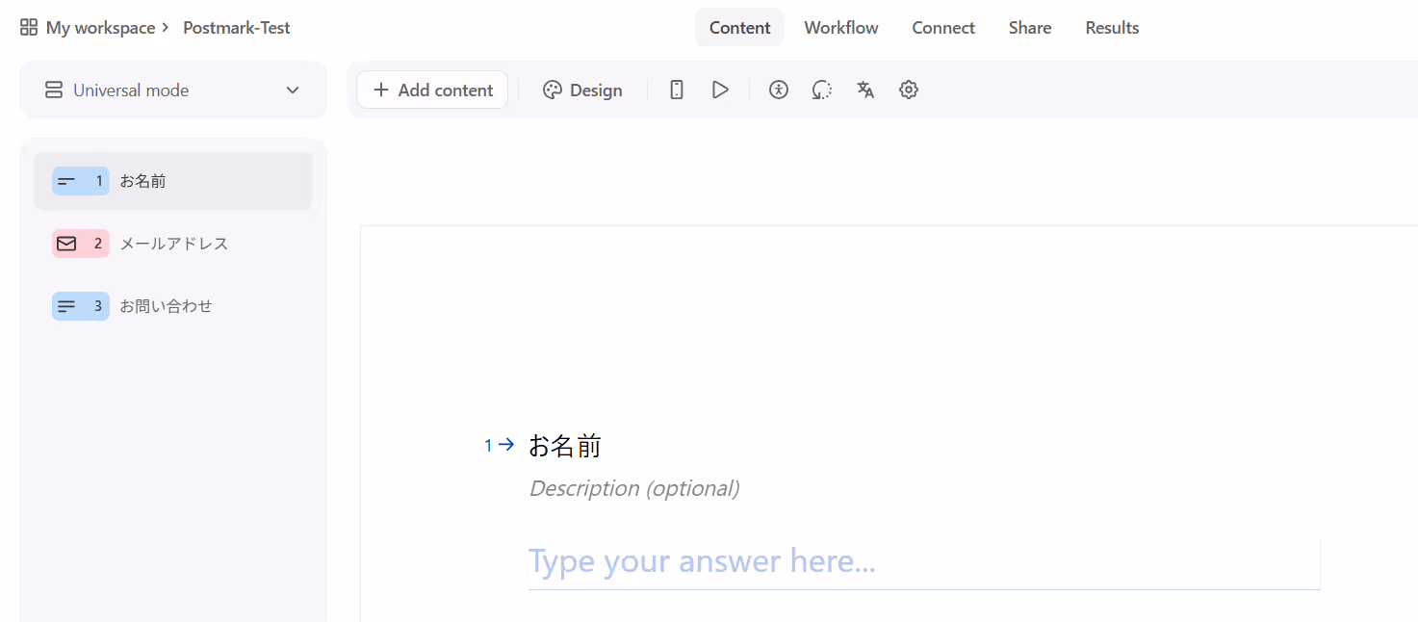Click the plus icon in Add content

381,90
